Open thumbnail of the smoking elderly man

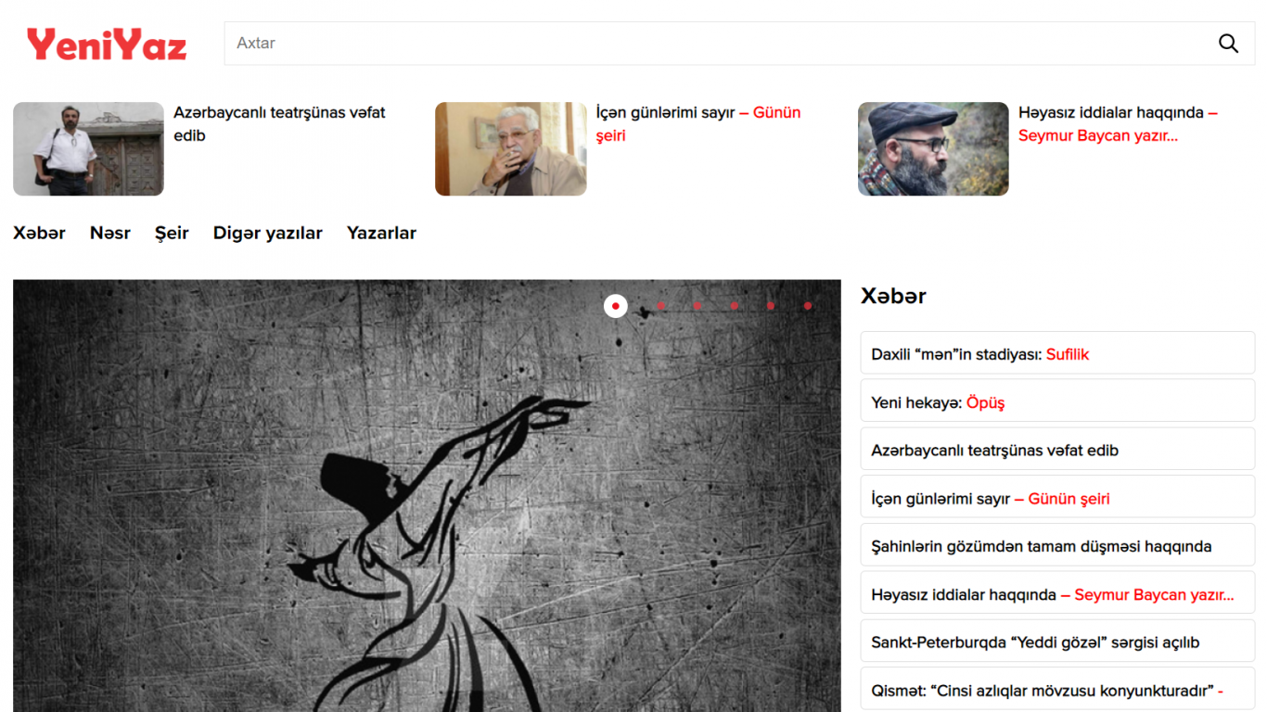point(511,148)
